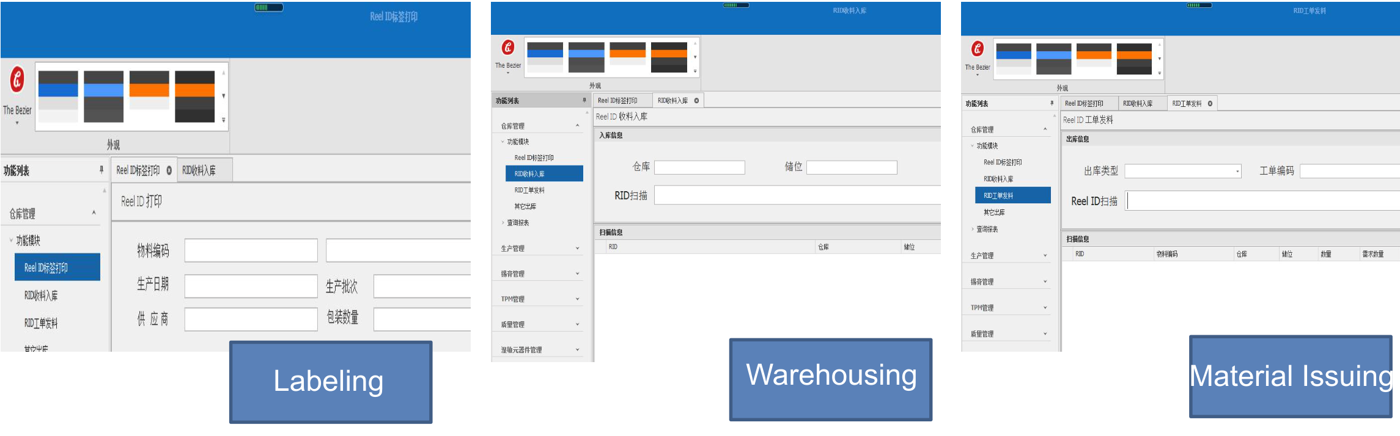Click The Bezier icon in Material Issuing window
Image resolution: width=1400 pixels, height=436 pixels.
point(978,49)
